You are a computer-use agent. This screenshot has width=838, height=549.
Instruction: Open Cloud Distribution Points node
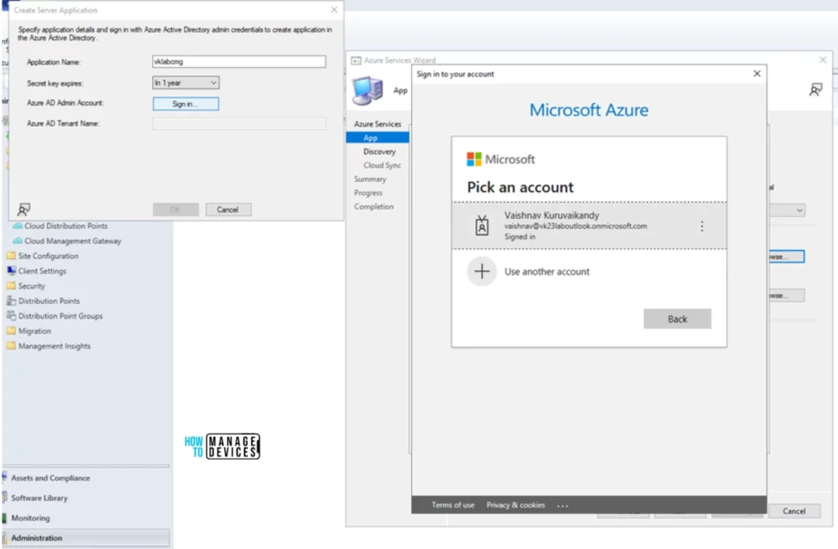pos(65,226)
